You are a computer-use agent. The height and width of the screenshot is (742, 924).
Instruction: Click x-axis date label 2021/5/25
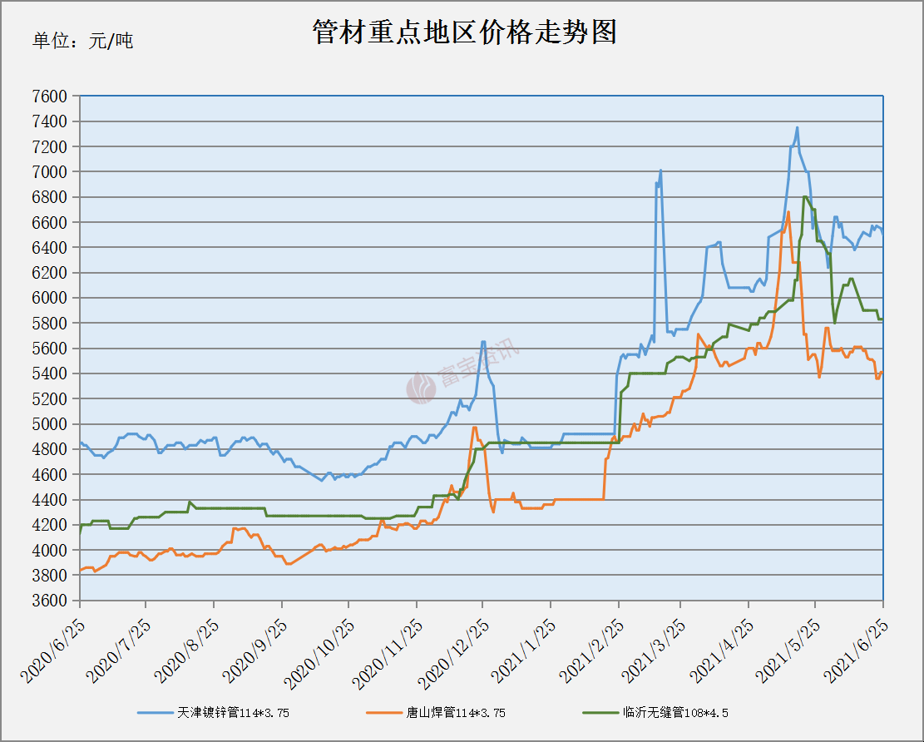pyautogui.click(x=788, y=651)
